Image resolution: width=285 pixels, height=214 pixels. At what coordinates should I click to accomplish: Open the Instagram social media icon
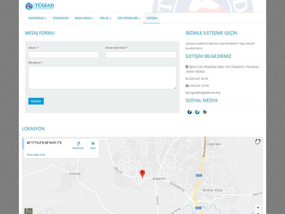pyautogui.click(x=205, y=112)
